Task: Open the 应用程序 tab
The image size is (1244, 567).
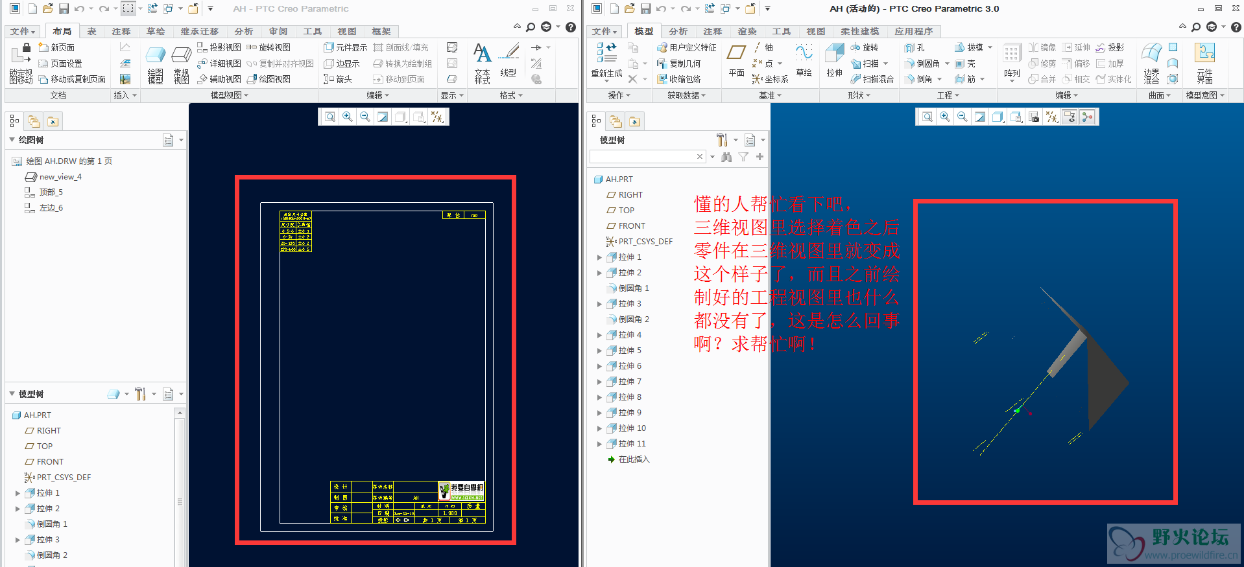Action: click(x=914, y=31)
